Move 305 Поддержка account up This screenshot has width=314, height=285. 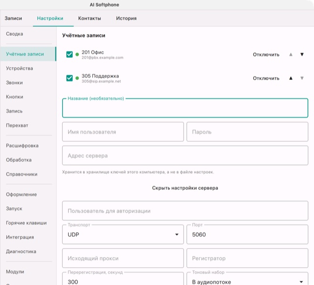(x=291, y=78)
